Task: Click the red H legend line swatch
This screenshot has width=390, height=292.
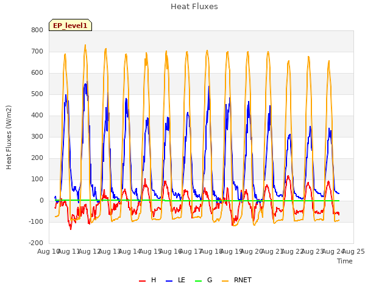Action: 142,281
